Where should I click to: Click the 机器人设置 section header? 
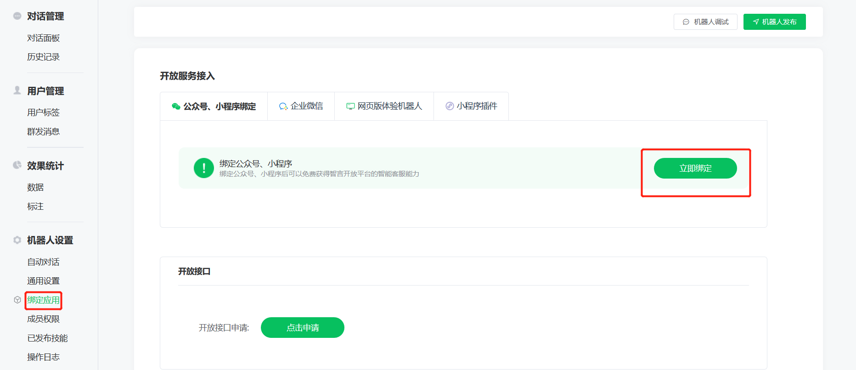[x=50, y=240]
